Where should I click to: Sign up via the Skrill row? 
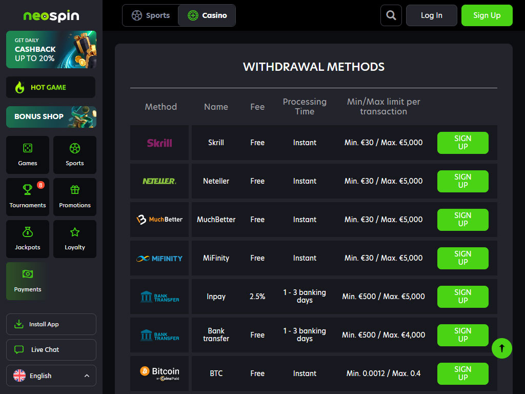[x=463, y=143]
